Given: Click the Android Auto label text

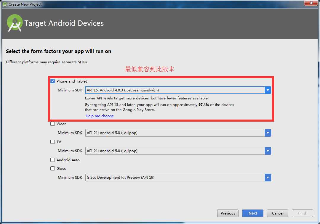Looking at the screenshot, I should [x=68, y=160].
